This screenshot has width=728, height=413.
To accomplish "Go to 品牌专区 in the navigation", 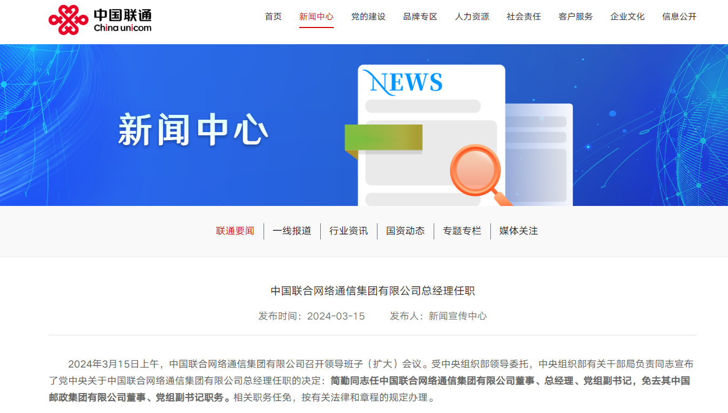I will 420,17.
